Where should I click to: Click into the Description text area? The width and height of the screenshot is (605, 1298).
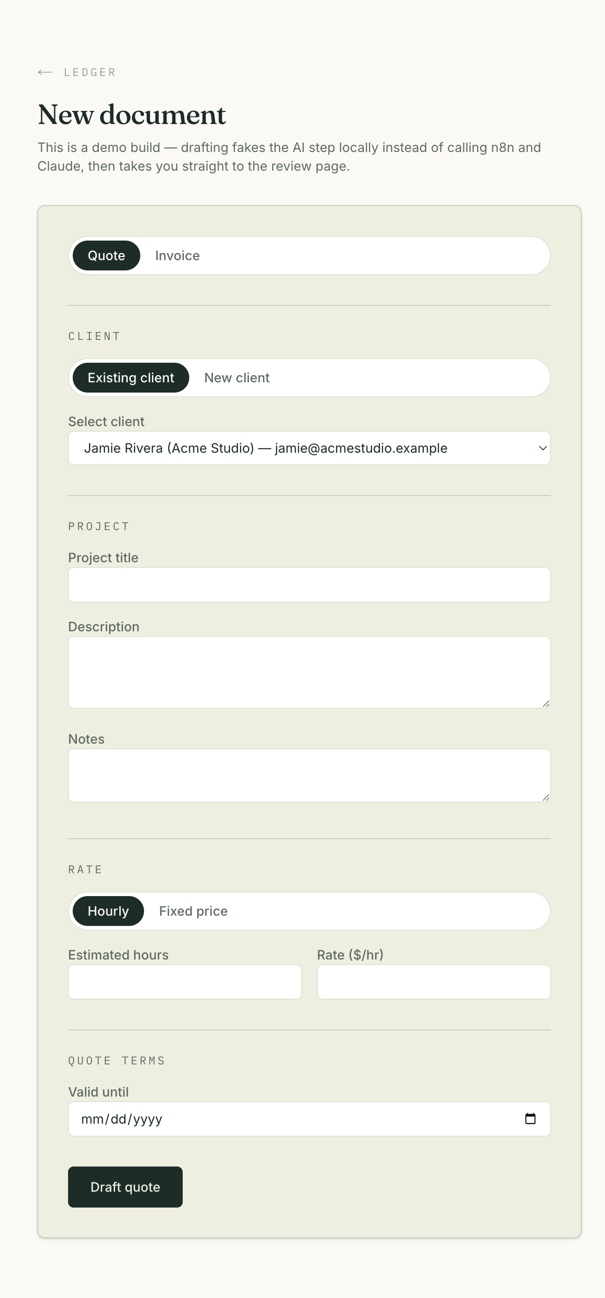[309, 672]
